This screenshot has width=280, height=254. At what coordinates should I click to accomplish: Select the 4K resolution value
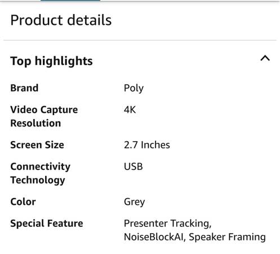coord(130,110)
